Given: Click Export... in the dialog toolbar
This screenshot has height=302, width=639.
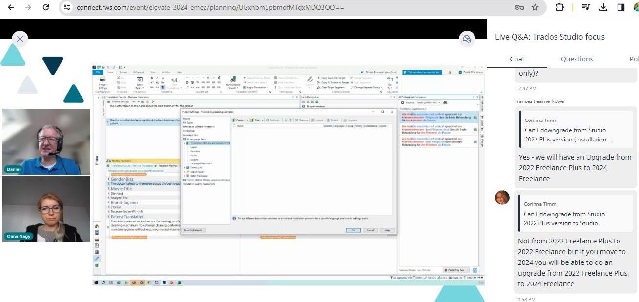Looking at the screenshot, I should click(334, 120).
